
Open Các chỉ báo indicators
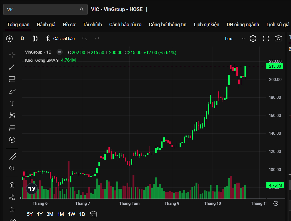point(60,39)
